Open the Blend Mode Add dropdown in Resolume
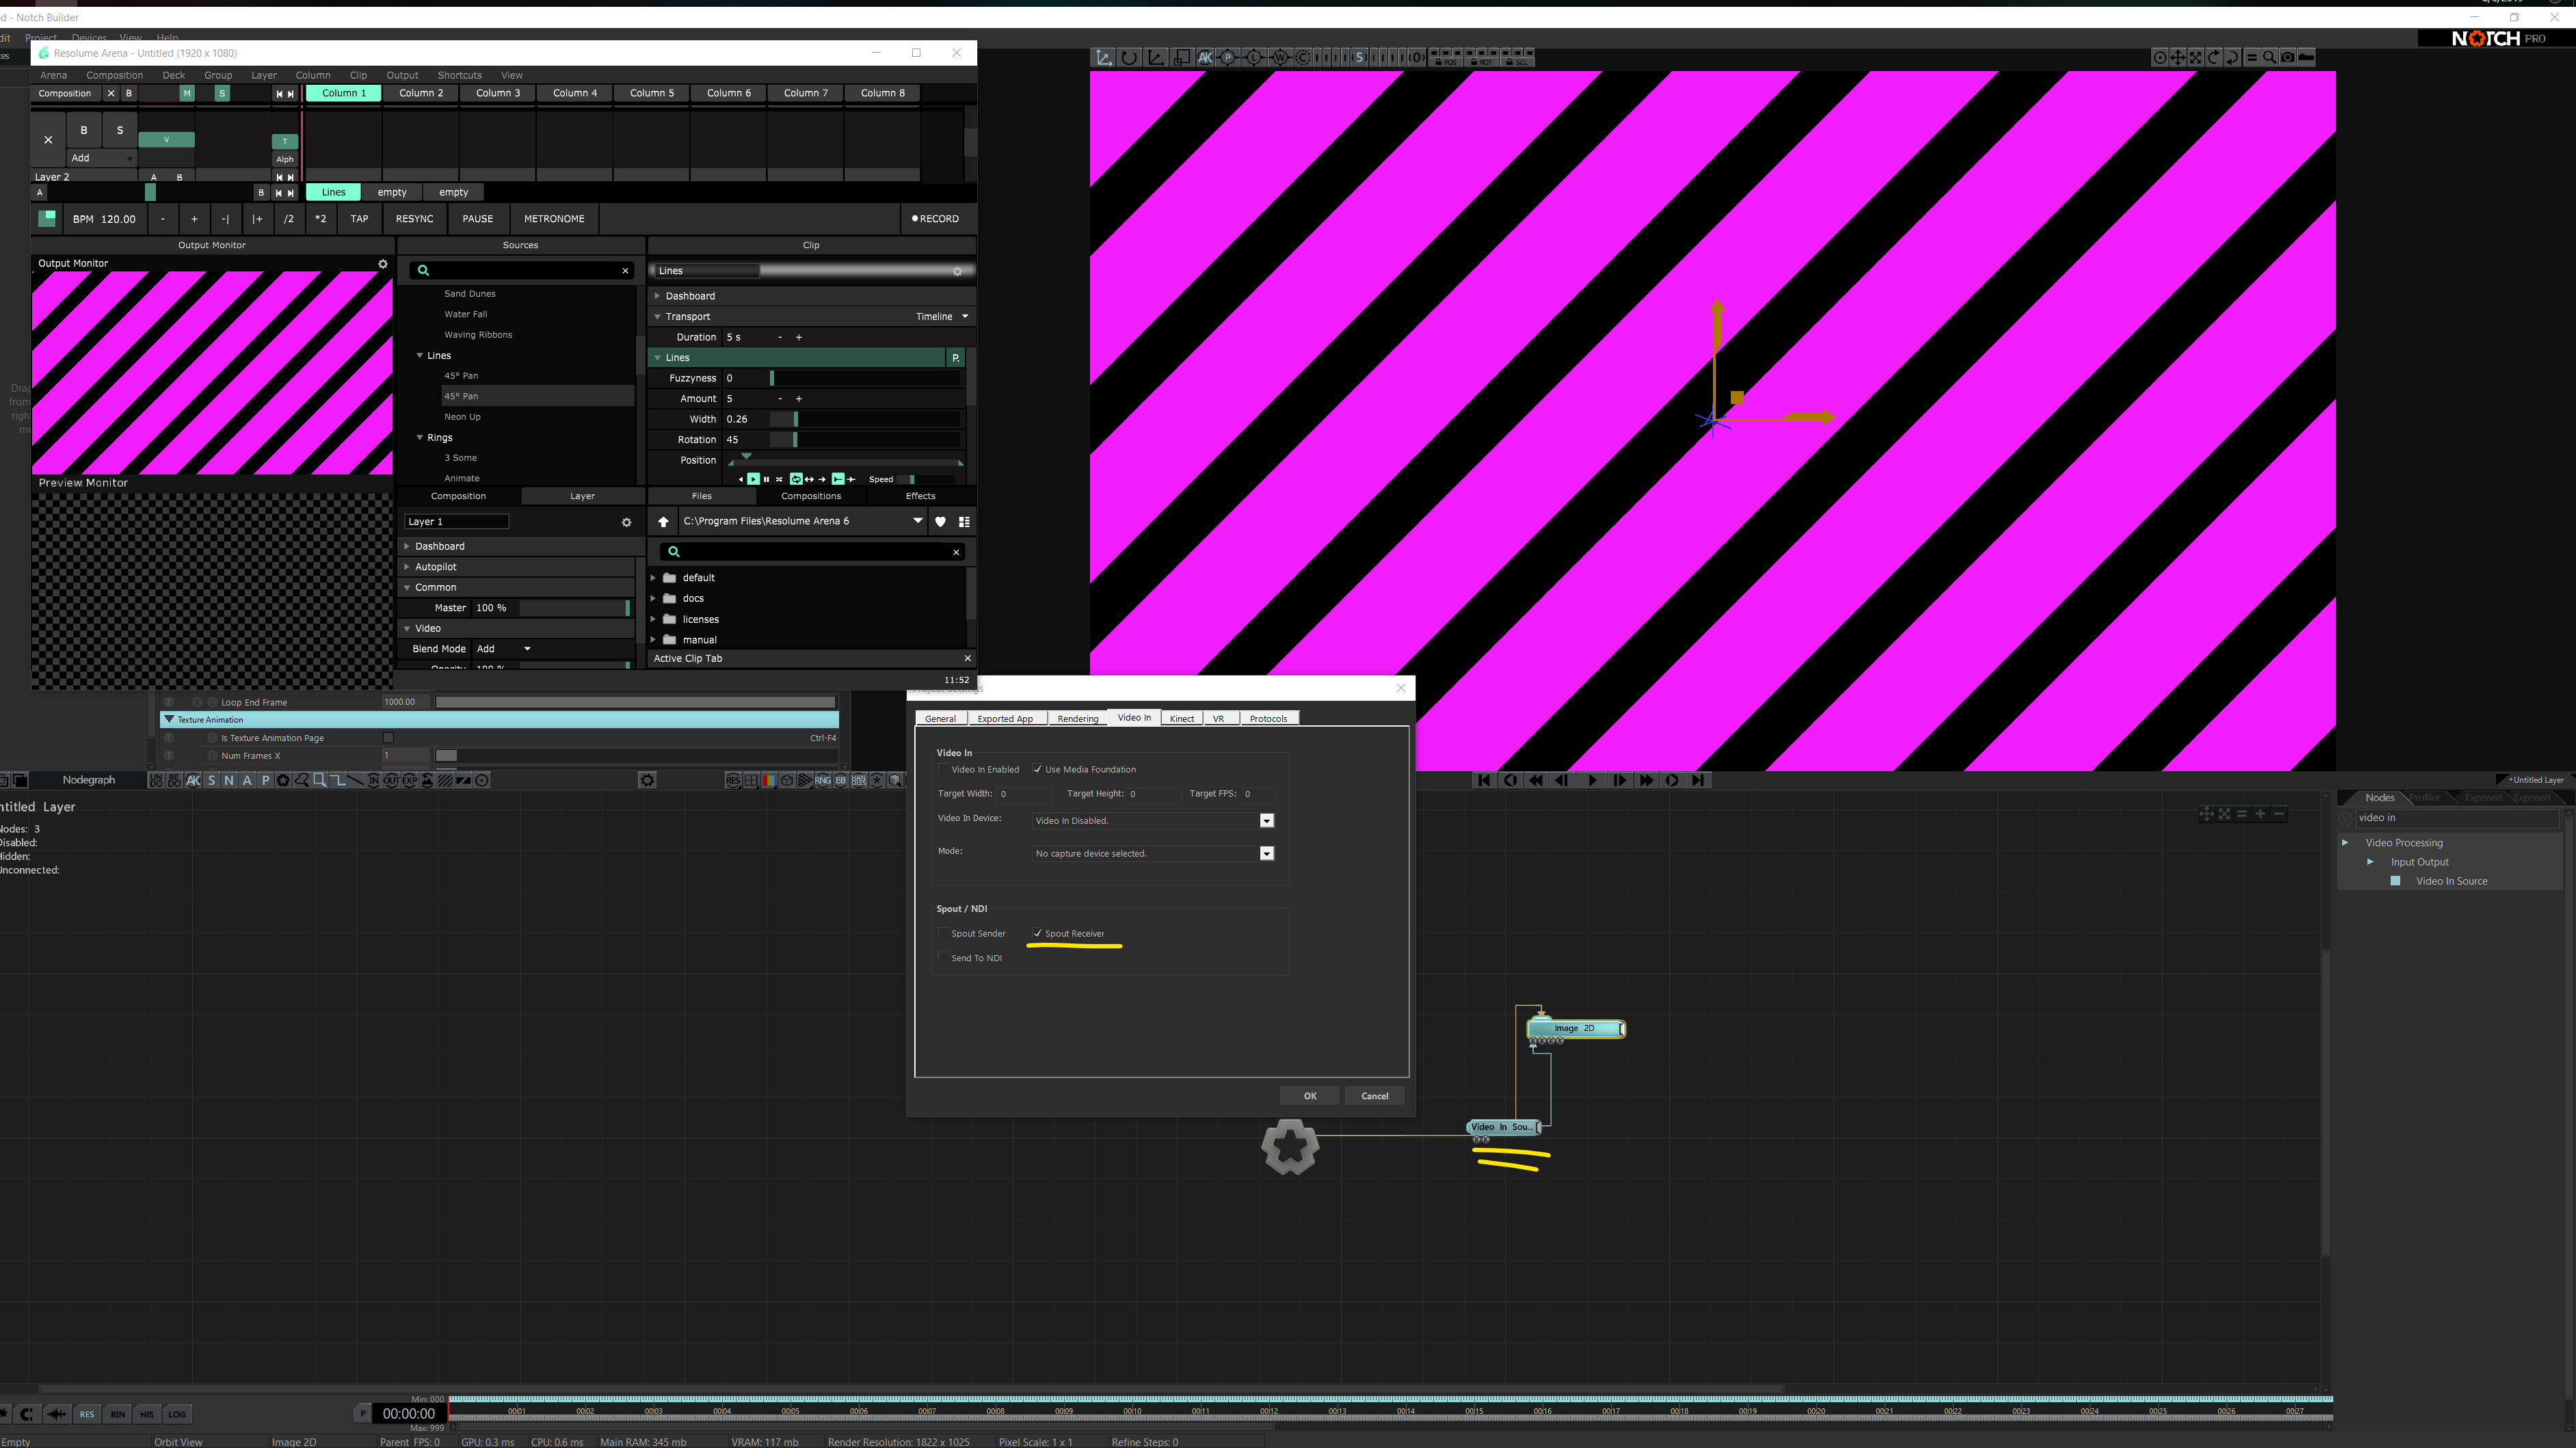 [x=503, y=649]
